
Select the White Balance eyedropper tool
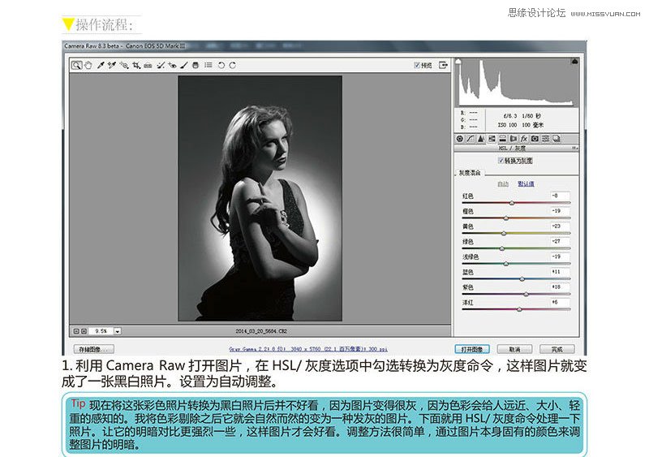pyautogui.click(x=100, y=65)
